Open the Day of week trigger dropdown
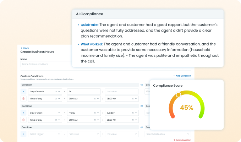The height and width of the screenshot is (142, 241). click(x=59, y=113)
